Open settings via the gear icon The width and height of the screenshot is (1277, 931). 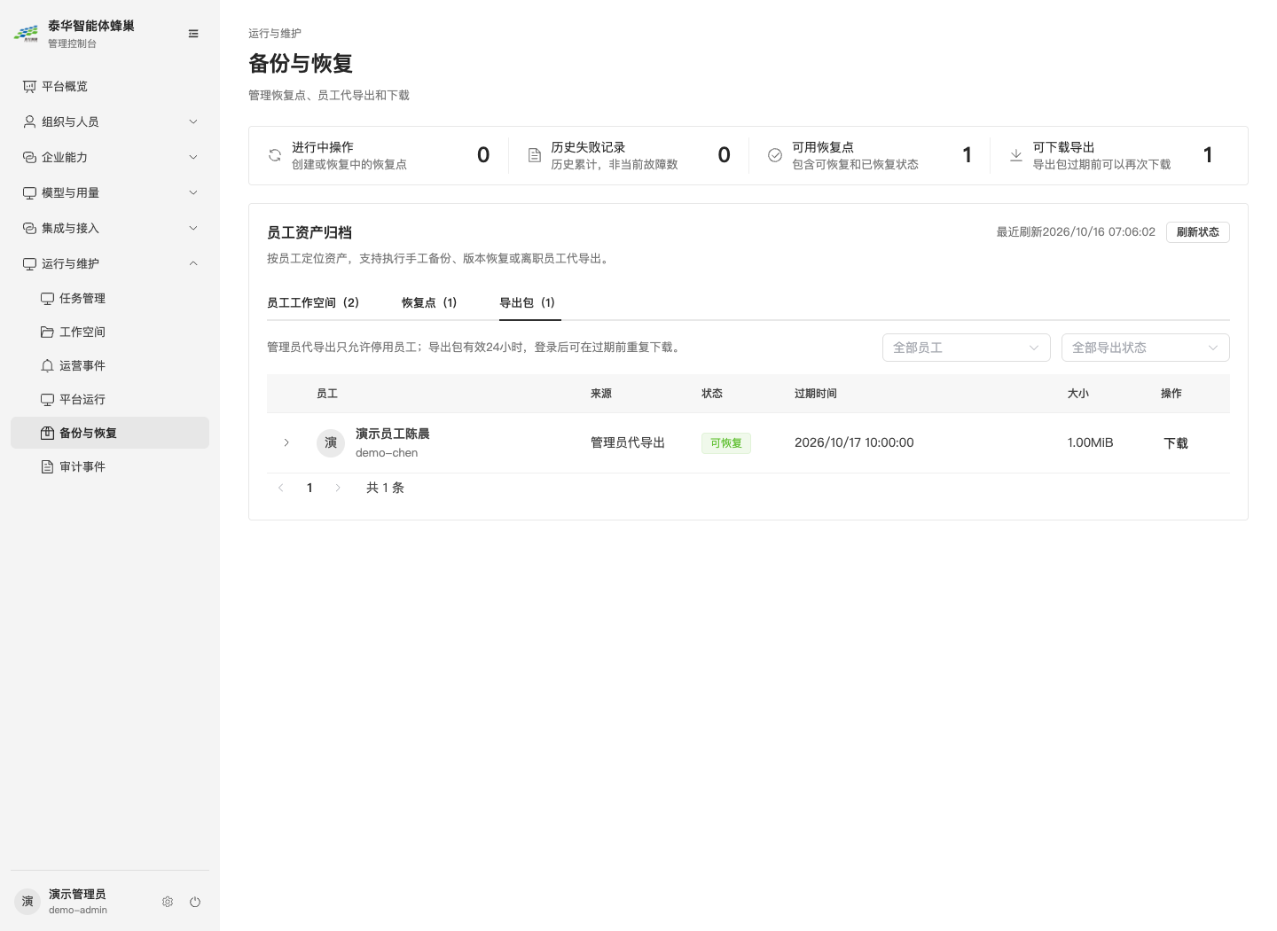(x=168, y=902)
